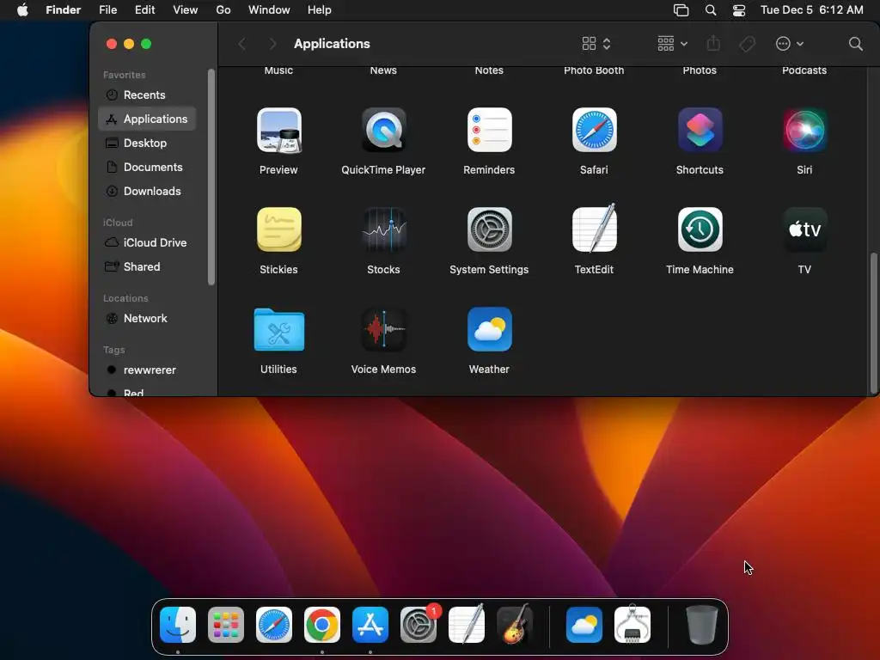The width and height of the screenshot is (880, 660).
Task: Open Desktop in the sidebar
Action: pyautogui.click(x=147, y=144)
